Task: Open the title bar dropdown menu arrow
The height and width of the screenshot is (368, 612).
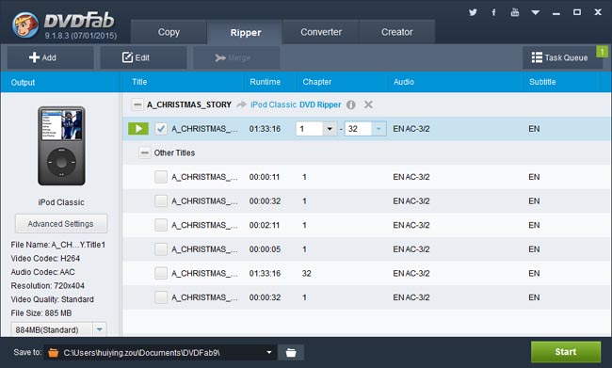Action: (536, 13)
